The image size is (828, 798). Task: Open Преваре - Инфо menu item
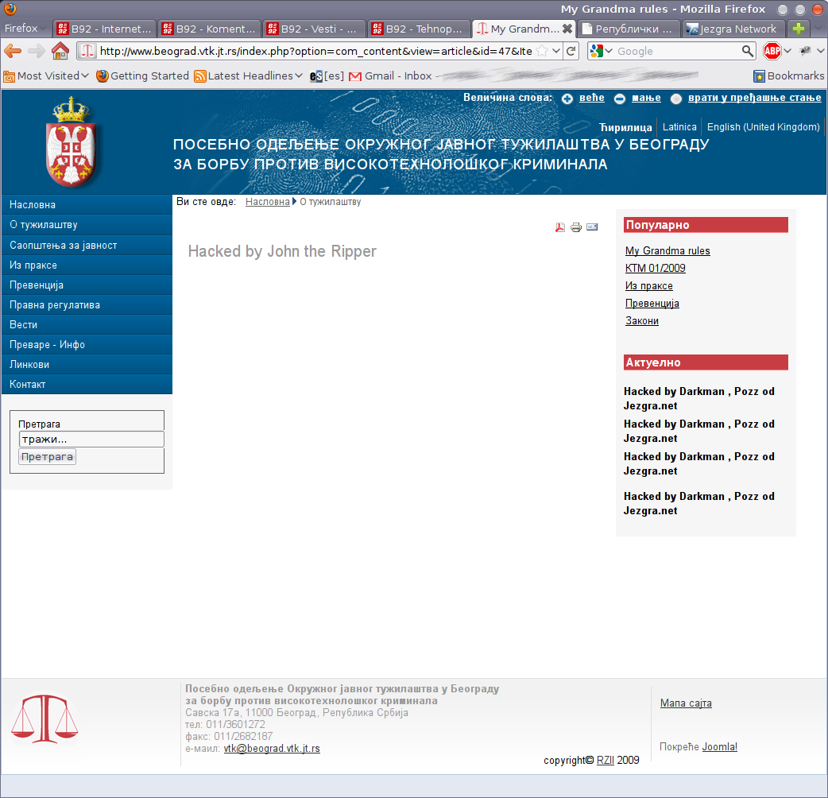pyautogui.click(x=87, y=344)
